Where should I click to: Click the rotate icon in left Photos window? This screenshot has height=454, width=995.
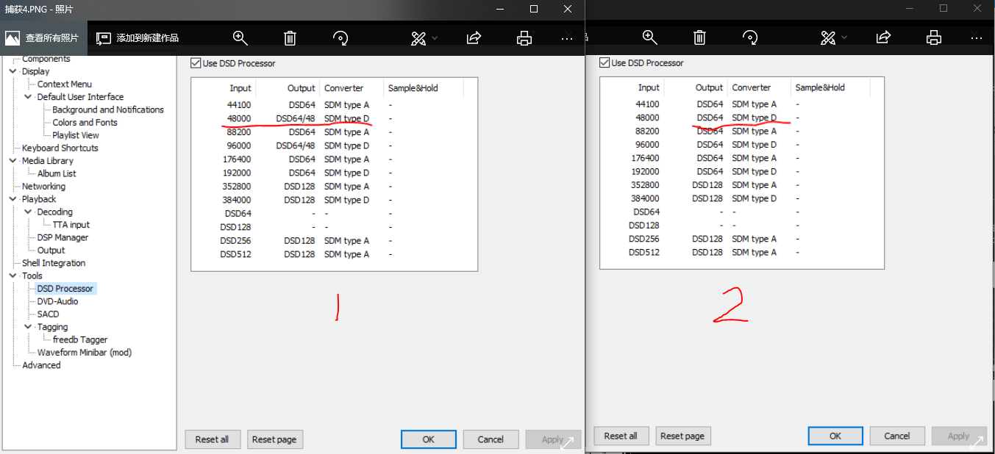point(340,38)
